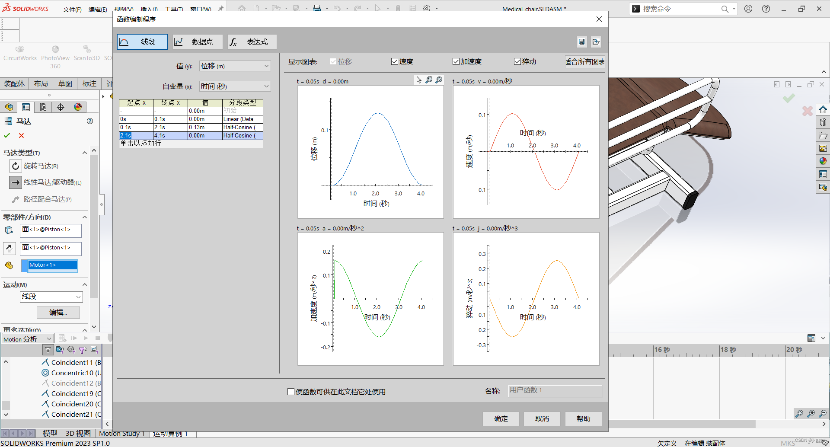Image resolution: width=830 pixels, height=447 pixels.
Task: Toggle the 加速度 chart checkbox
Action: (456, 61)
